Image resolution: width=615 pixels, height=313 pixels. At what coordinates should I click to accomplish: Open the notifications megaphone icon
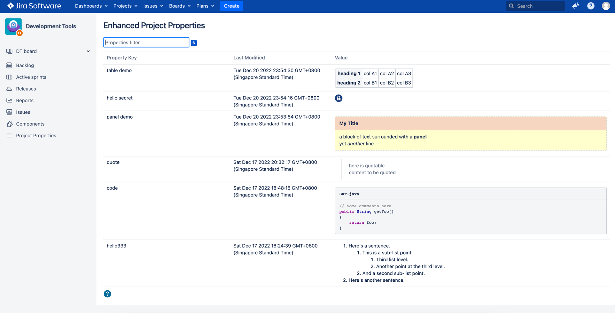576,6
